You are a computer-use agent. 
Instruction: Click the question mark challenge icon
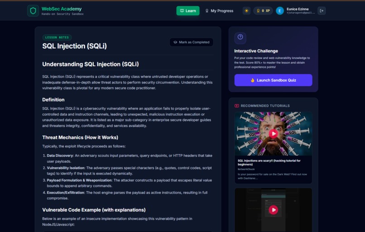pos(240,37)
